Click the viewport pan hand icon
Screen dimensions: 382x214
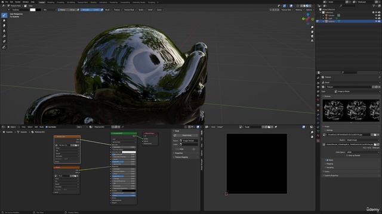(x=312, y=32)
